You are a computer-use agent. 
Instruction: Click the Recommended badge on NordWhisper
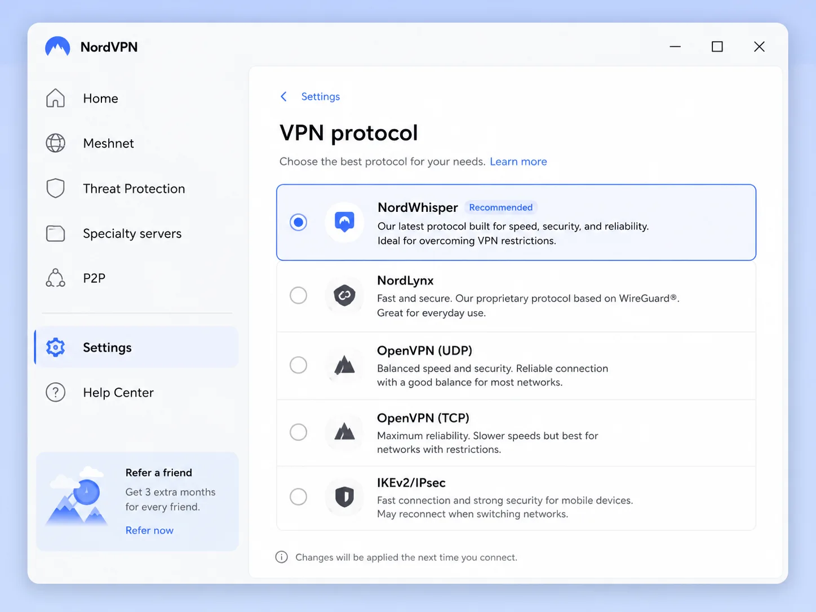(500, 207)
